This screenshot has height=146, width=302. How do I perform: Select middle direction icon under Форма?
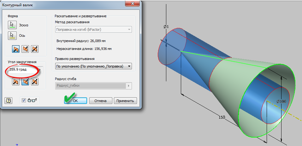pyautogui.click(x=25, y=49)
